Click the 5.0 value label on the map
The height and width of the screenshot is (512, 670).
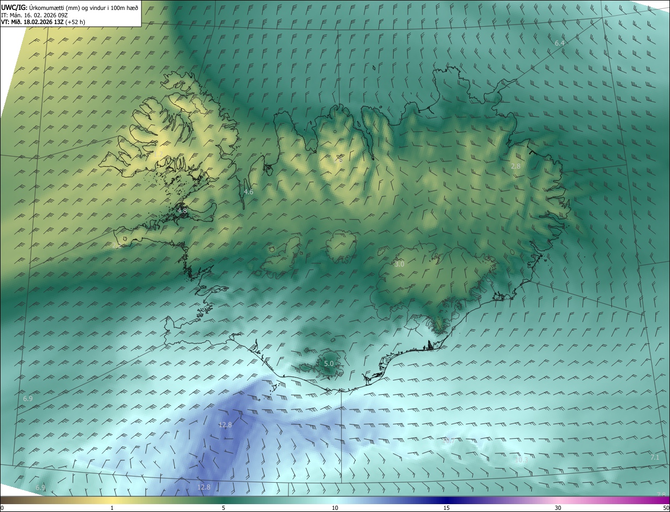pyautogui.click(x=329, y=363)
